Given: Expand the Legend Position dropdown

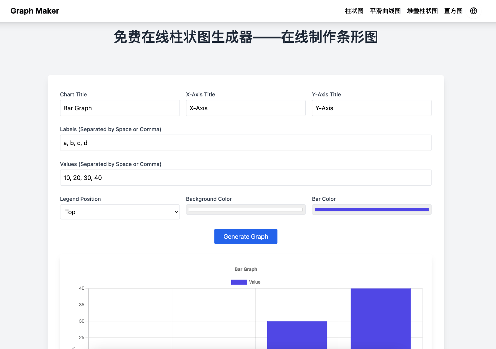Looking at the screenshot, I should pos(120,212).
